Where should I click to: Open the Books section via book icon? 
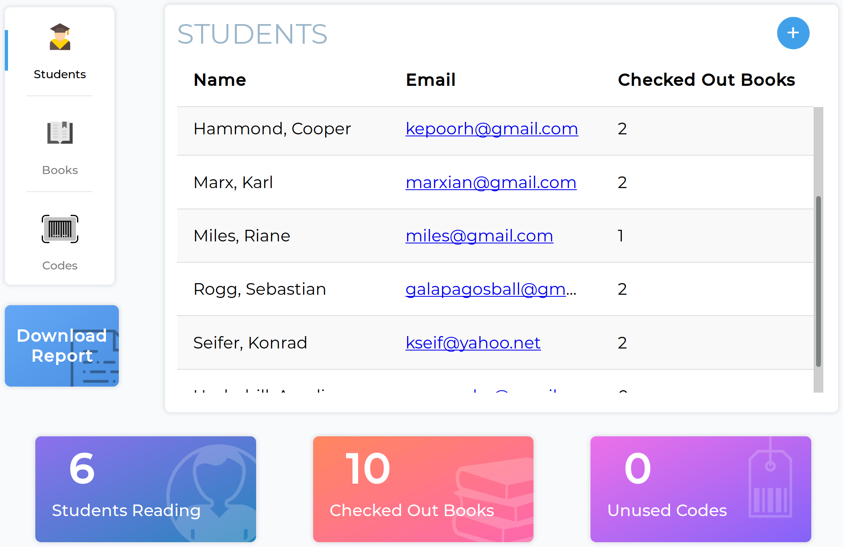coord(60,132)
